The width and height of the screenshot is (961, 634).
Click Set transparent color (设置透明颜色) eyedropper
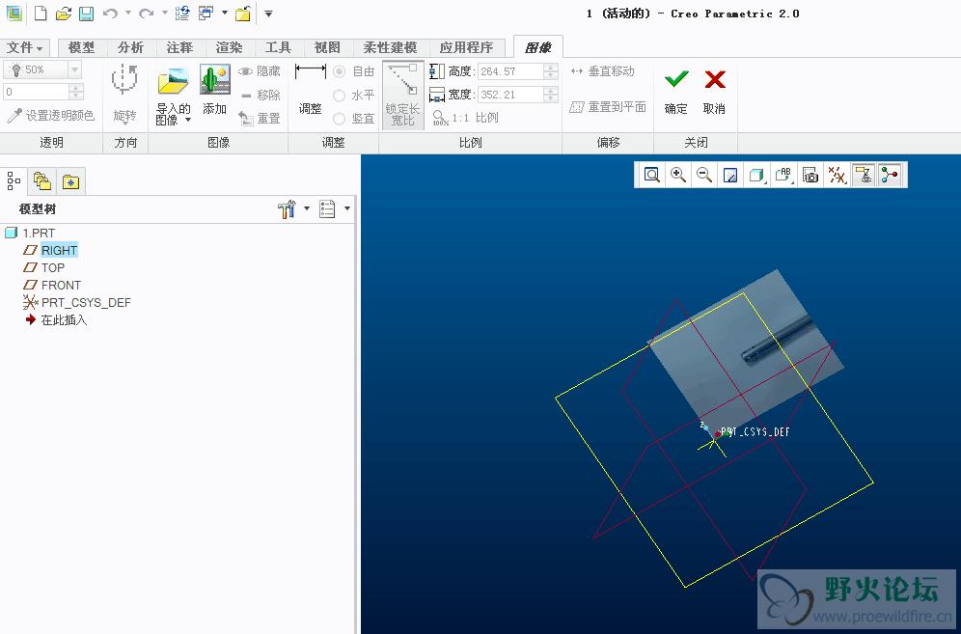(x=51, y=115)
